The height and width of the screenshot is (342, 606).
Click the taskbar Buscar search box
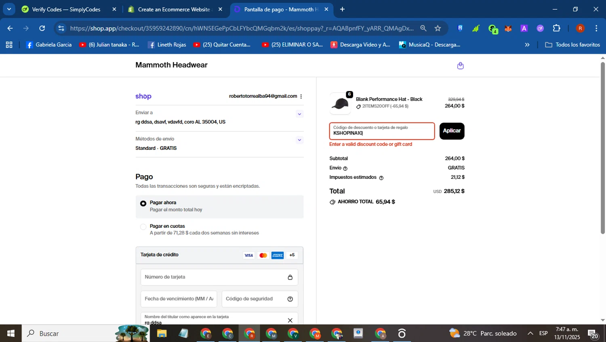[86, 334]
